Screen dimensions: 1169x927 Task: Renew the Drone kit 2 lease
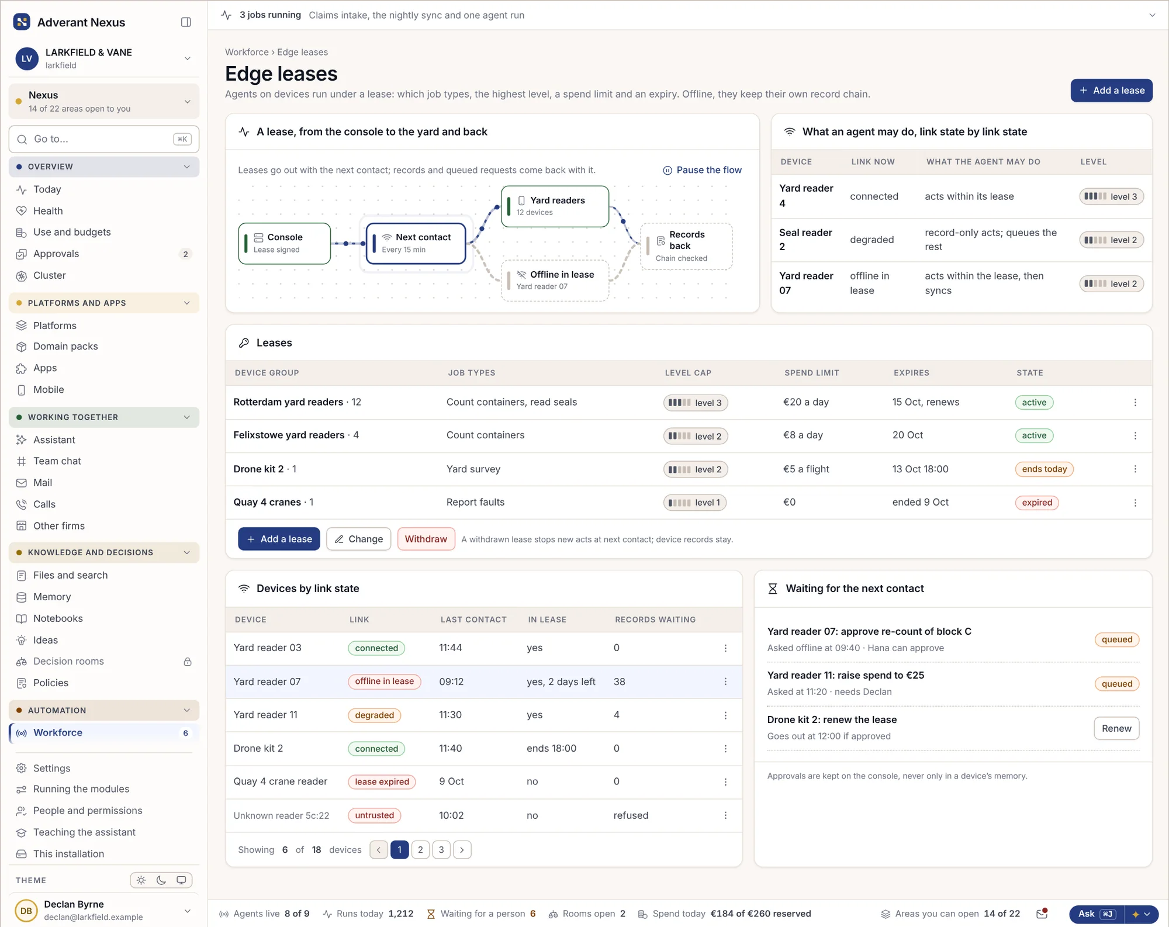(1116, 729)
